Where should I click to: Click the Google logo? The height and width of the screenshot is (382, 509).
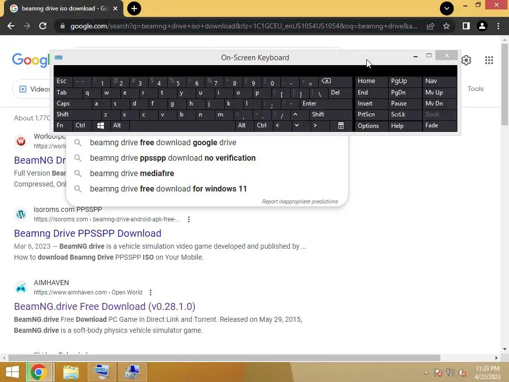coord(31,60)
